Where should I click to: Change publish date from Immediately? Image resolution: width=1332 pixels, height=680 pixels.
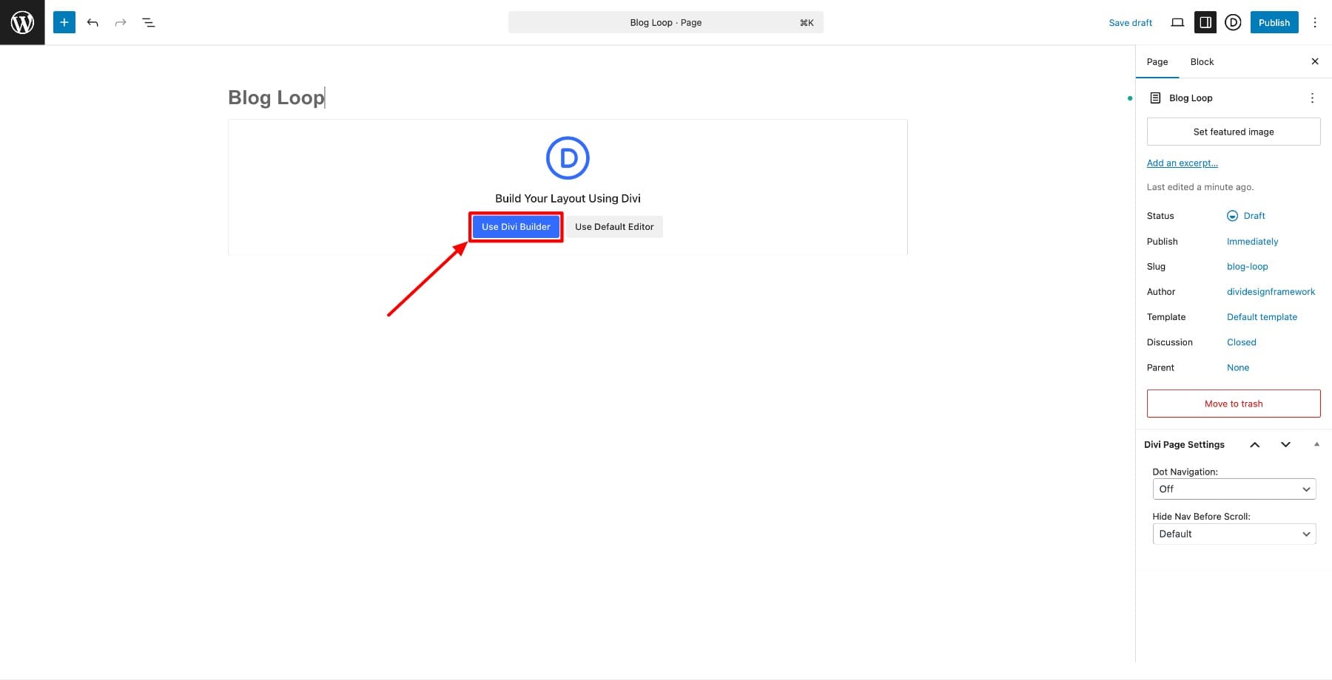[1252, 242]
